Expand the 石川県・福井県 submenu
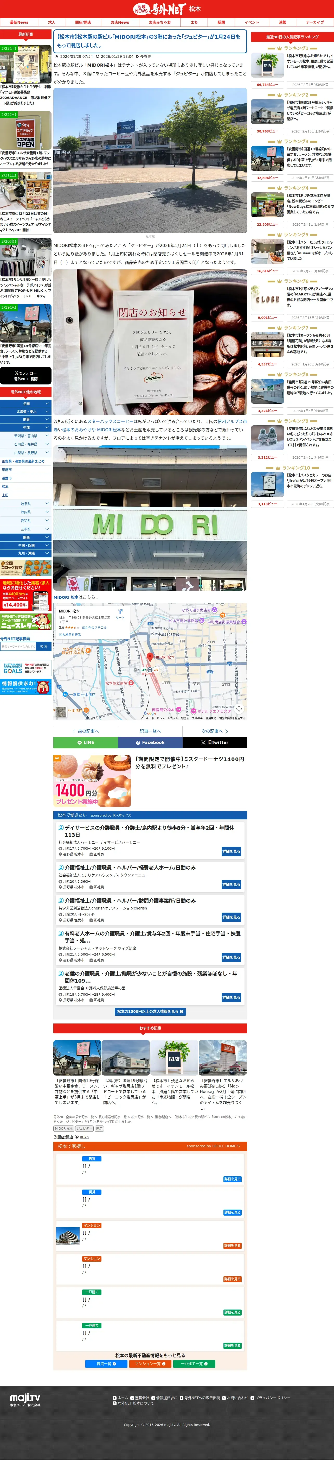The height and width of the screenshot is (1460, 334). coord(25,444)
